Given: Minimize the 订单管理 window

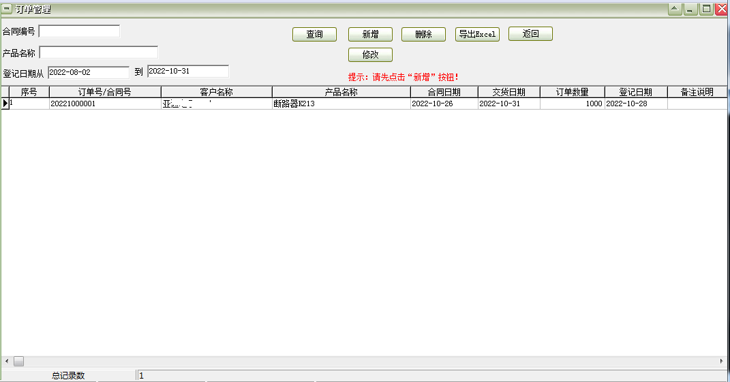Looking at the screenshot, I should (690, 9).
